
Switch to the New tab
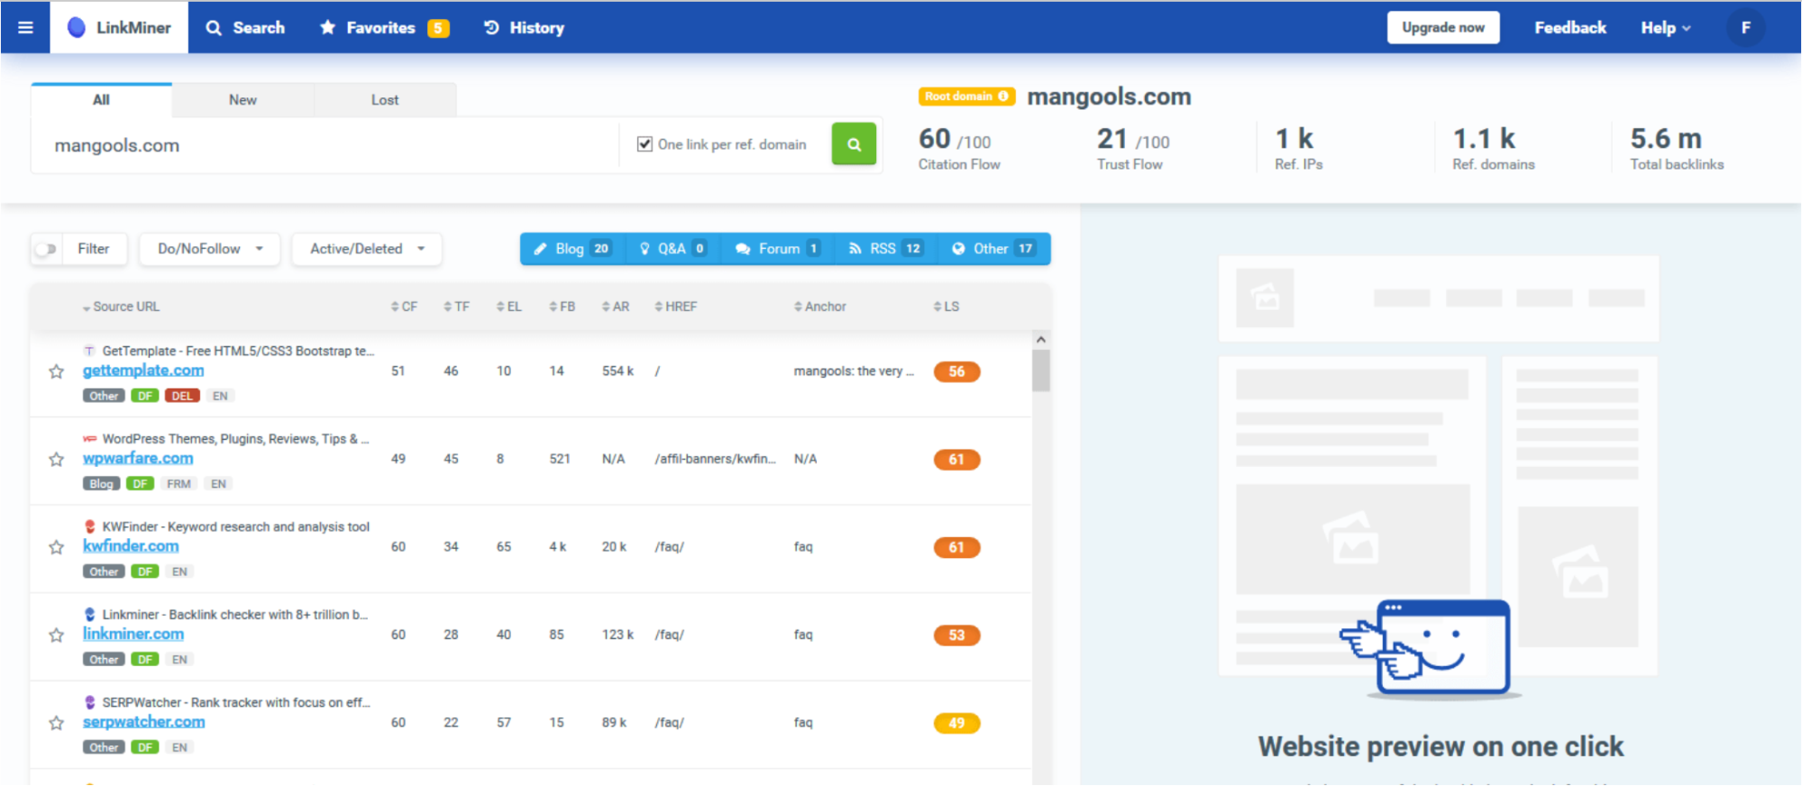(x=242, y=100)
